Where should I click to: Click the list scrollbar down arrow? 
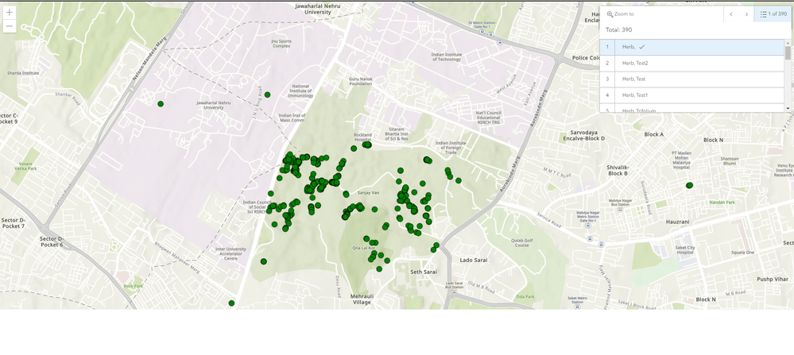[x=788, y=109]
